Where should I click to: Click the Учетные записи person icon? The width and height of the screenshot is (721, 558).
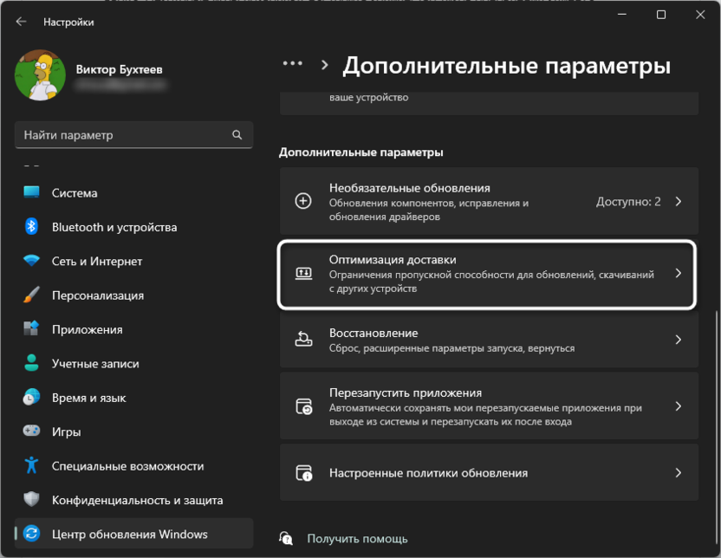[31, 363]
